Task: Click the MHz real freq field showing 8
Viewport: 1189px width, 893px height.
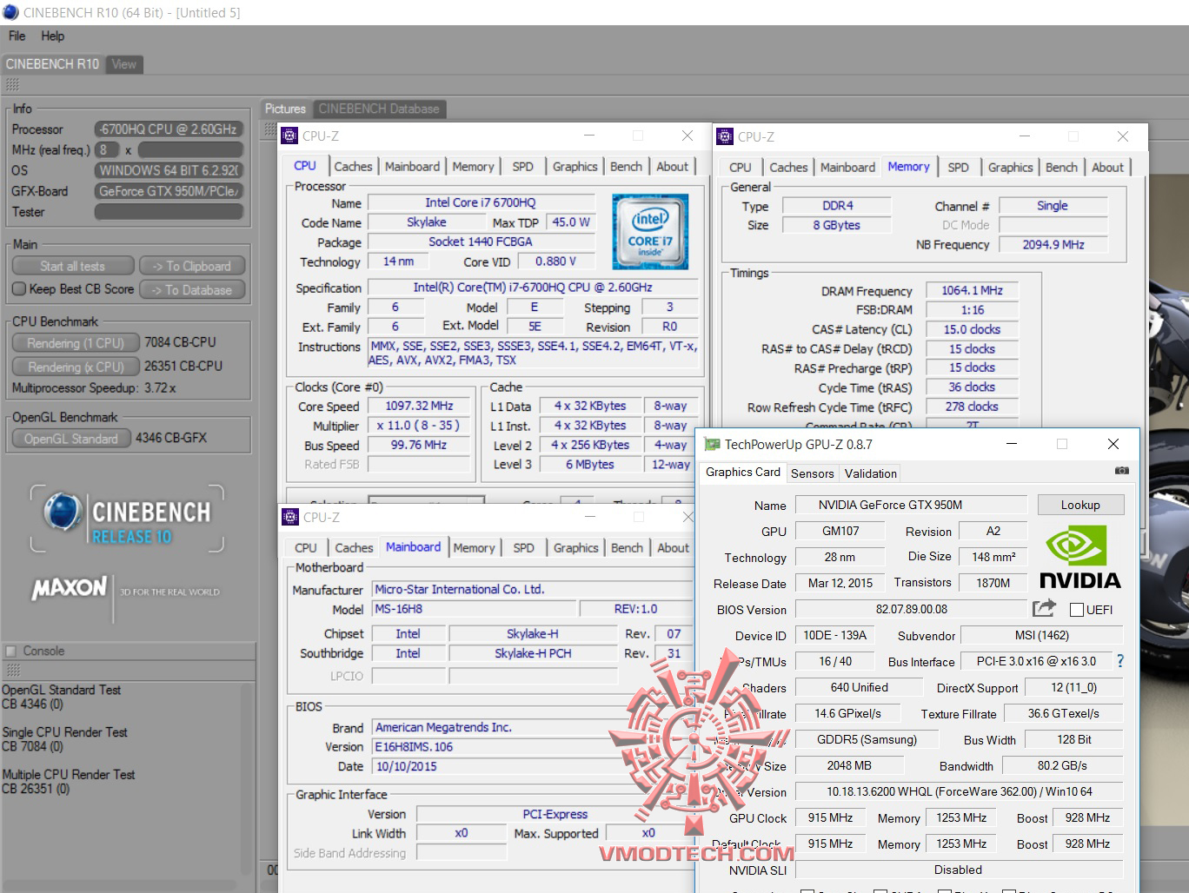Action: pos(107,149)
